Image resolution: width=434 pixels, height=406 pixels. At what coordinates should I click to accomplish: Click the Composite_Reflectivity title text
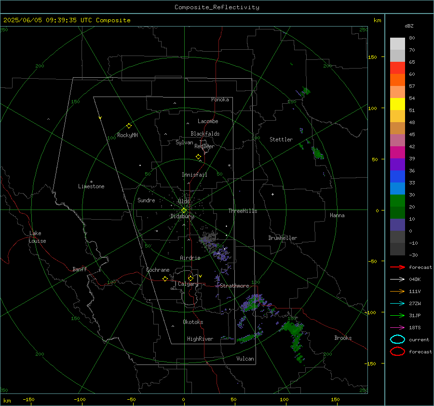217,7
